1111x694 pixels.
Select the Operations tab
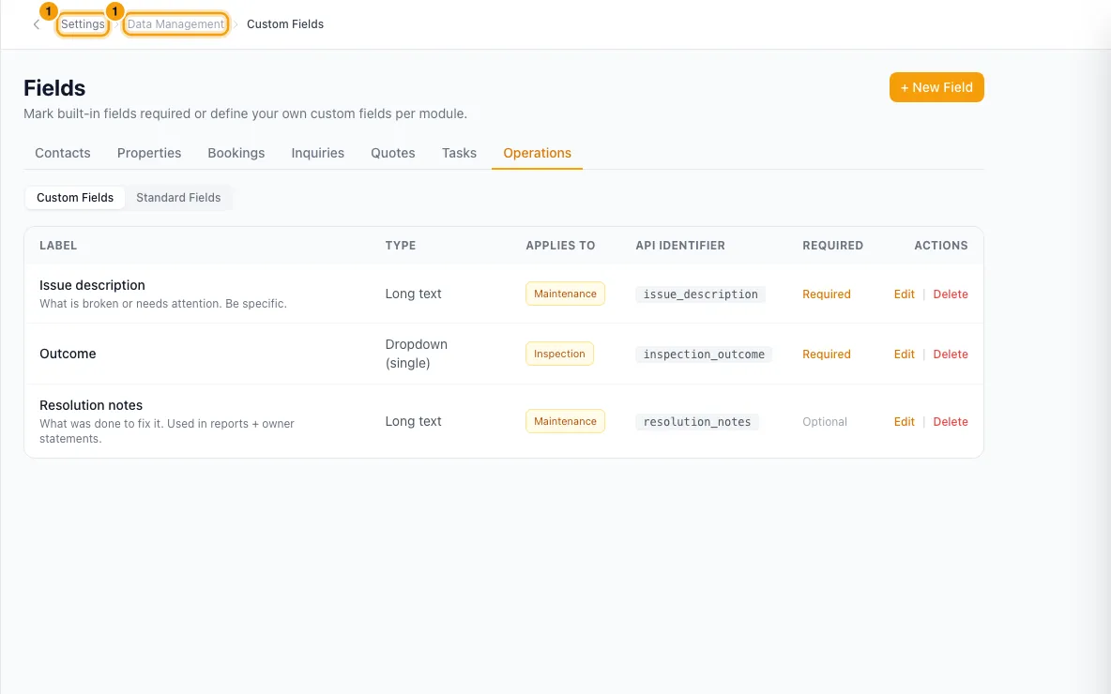pos(537,153)
